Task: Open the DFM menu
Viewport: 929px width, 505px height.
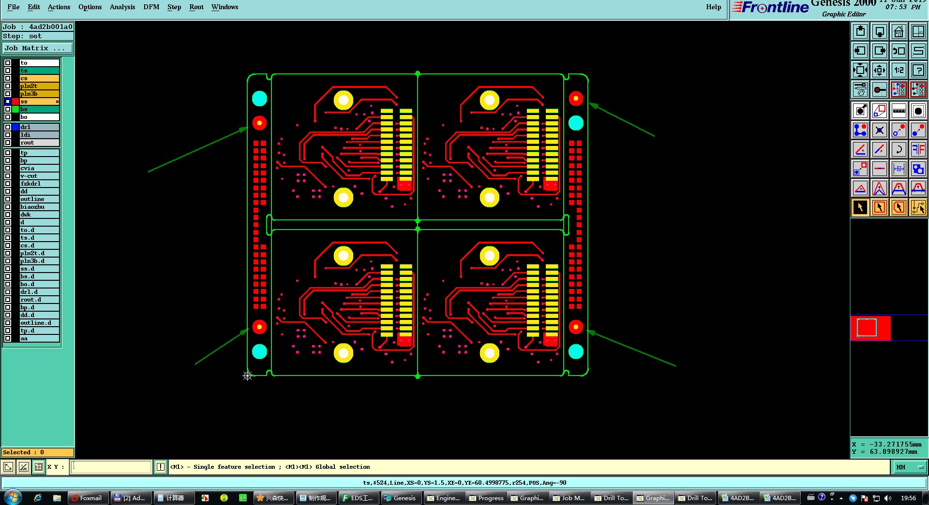Action: (151, 7)
